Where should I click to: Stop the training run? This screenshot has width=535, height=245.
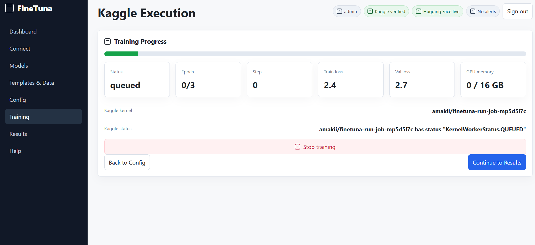pos(315,147)
